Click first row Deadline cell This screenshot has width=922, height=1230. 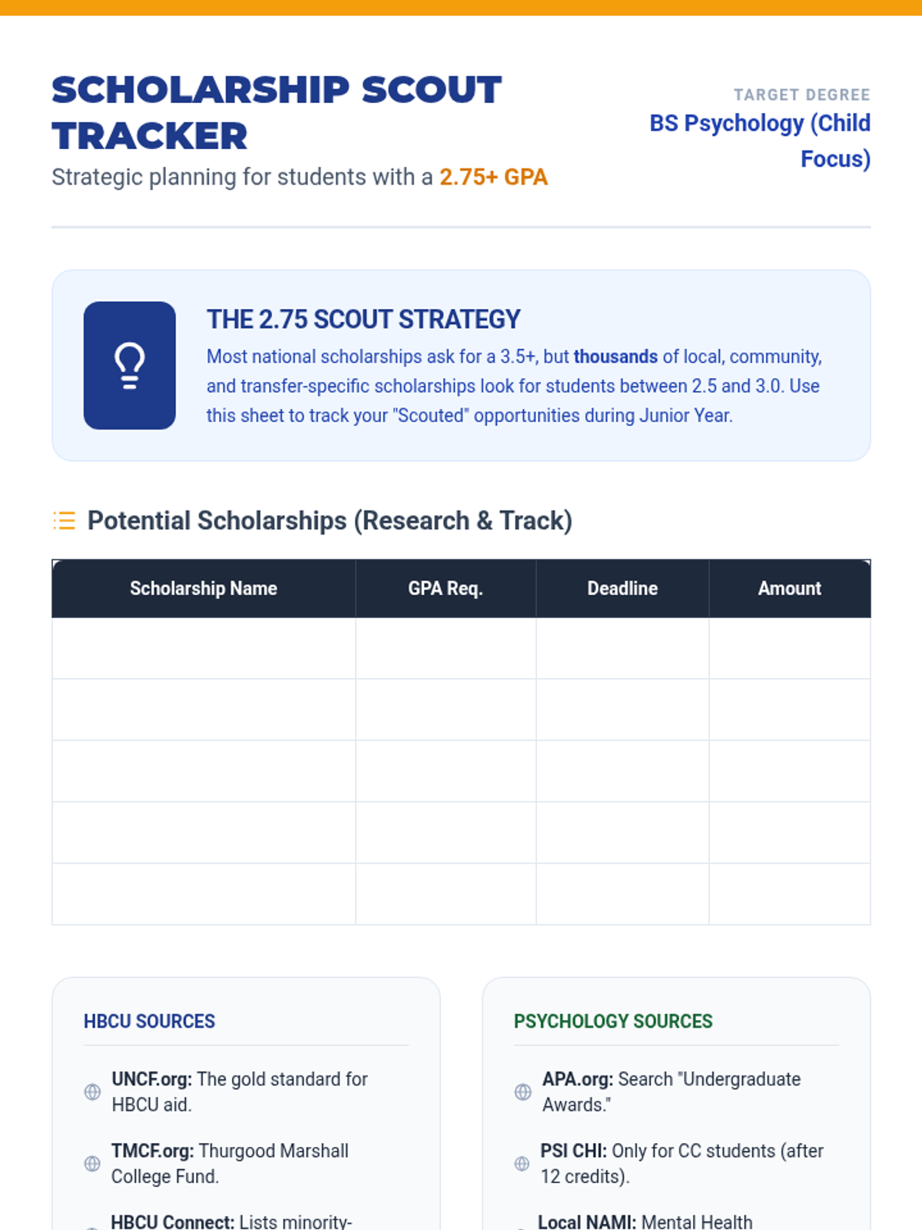(x=622, y=648)
